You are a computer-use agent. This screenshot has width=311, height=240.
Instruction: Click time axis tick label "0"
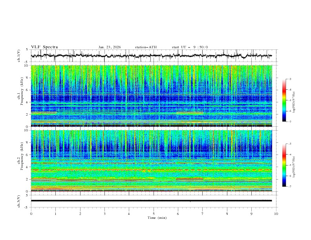click(x=31, y=214)
